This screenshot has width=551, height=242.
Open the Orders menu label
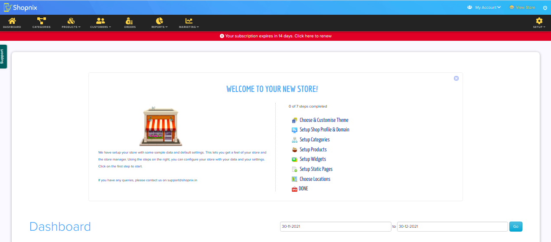coord(130,27)
